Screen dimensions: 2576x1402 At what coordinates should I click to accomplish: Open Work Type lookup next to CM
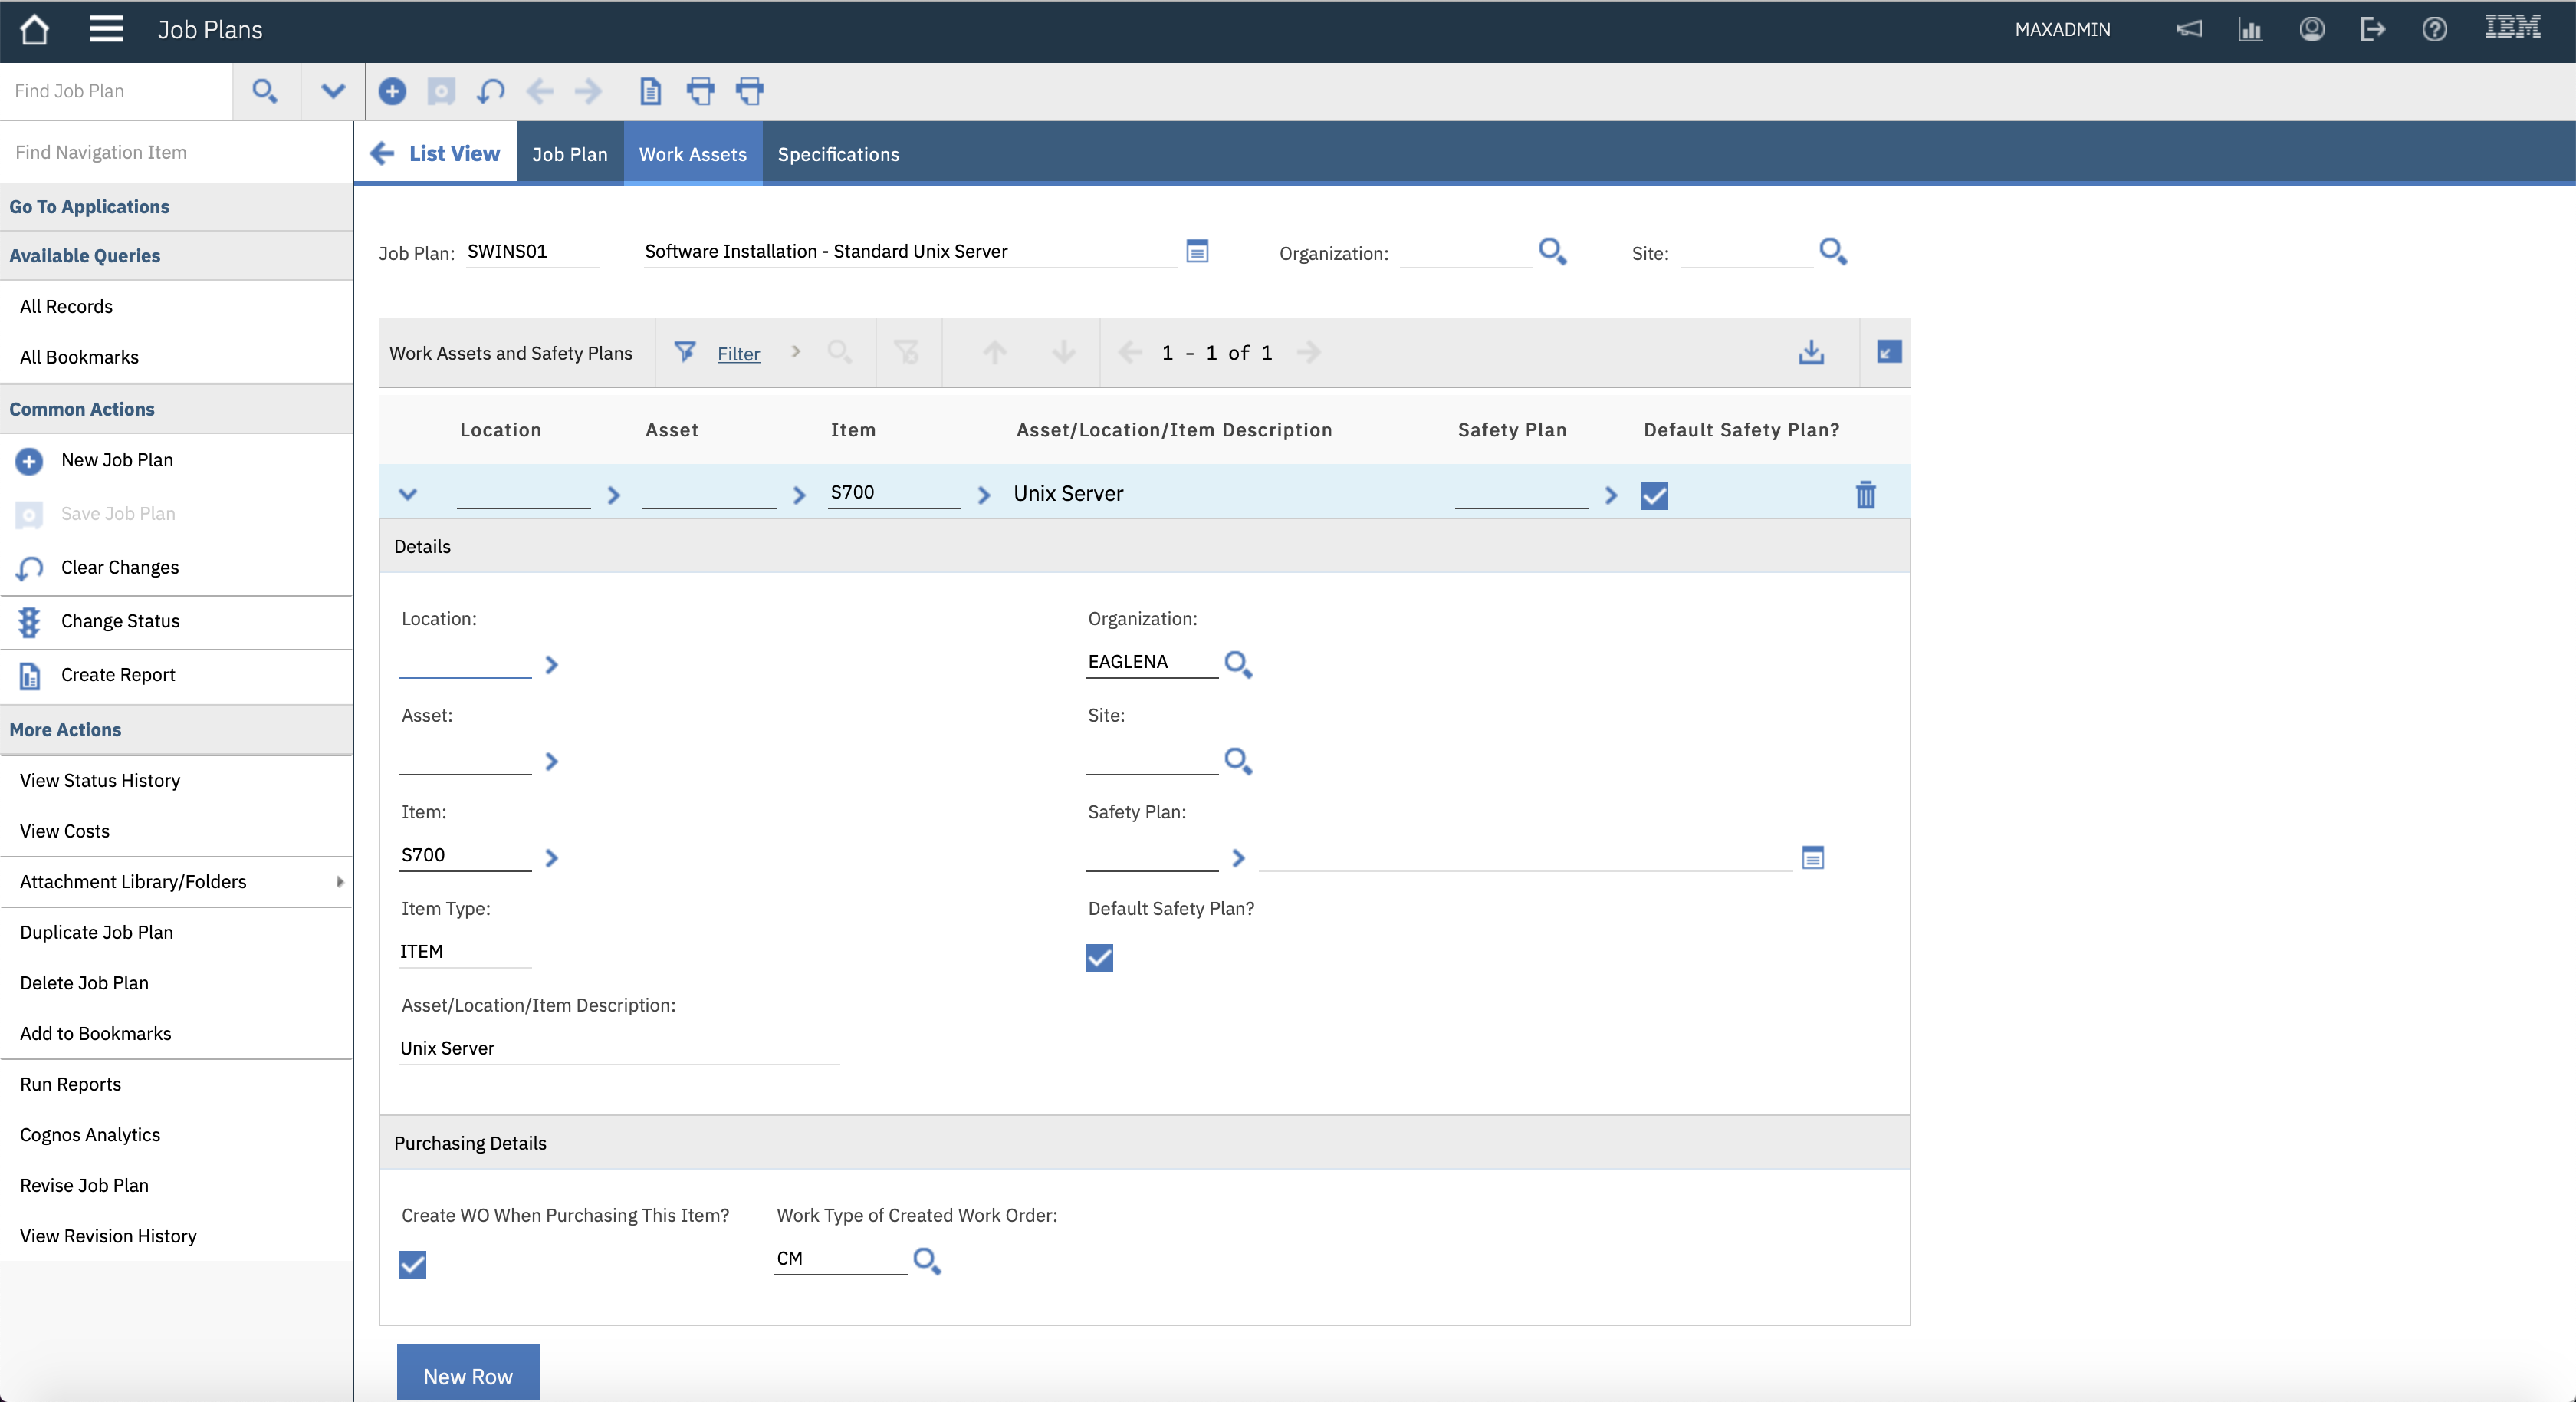(927, 1260)
